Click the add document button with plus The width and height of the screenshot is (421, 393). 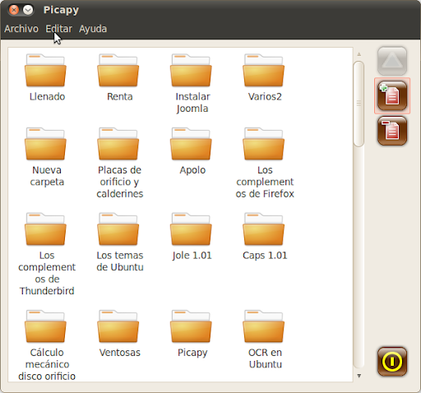(x=392, y=96)
